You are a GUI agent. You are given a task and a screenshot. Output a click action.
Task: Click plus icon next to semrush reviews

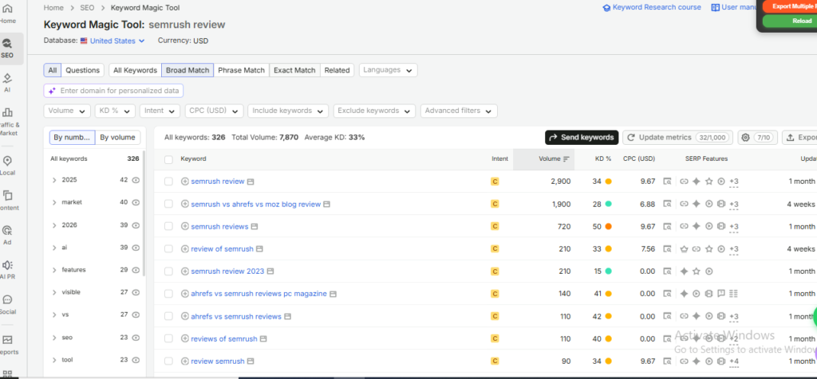[184, 226]
